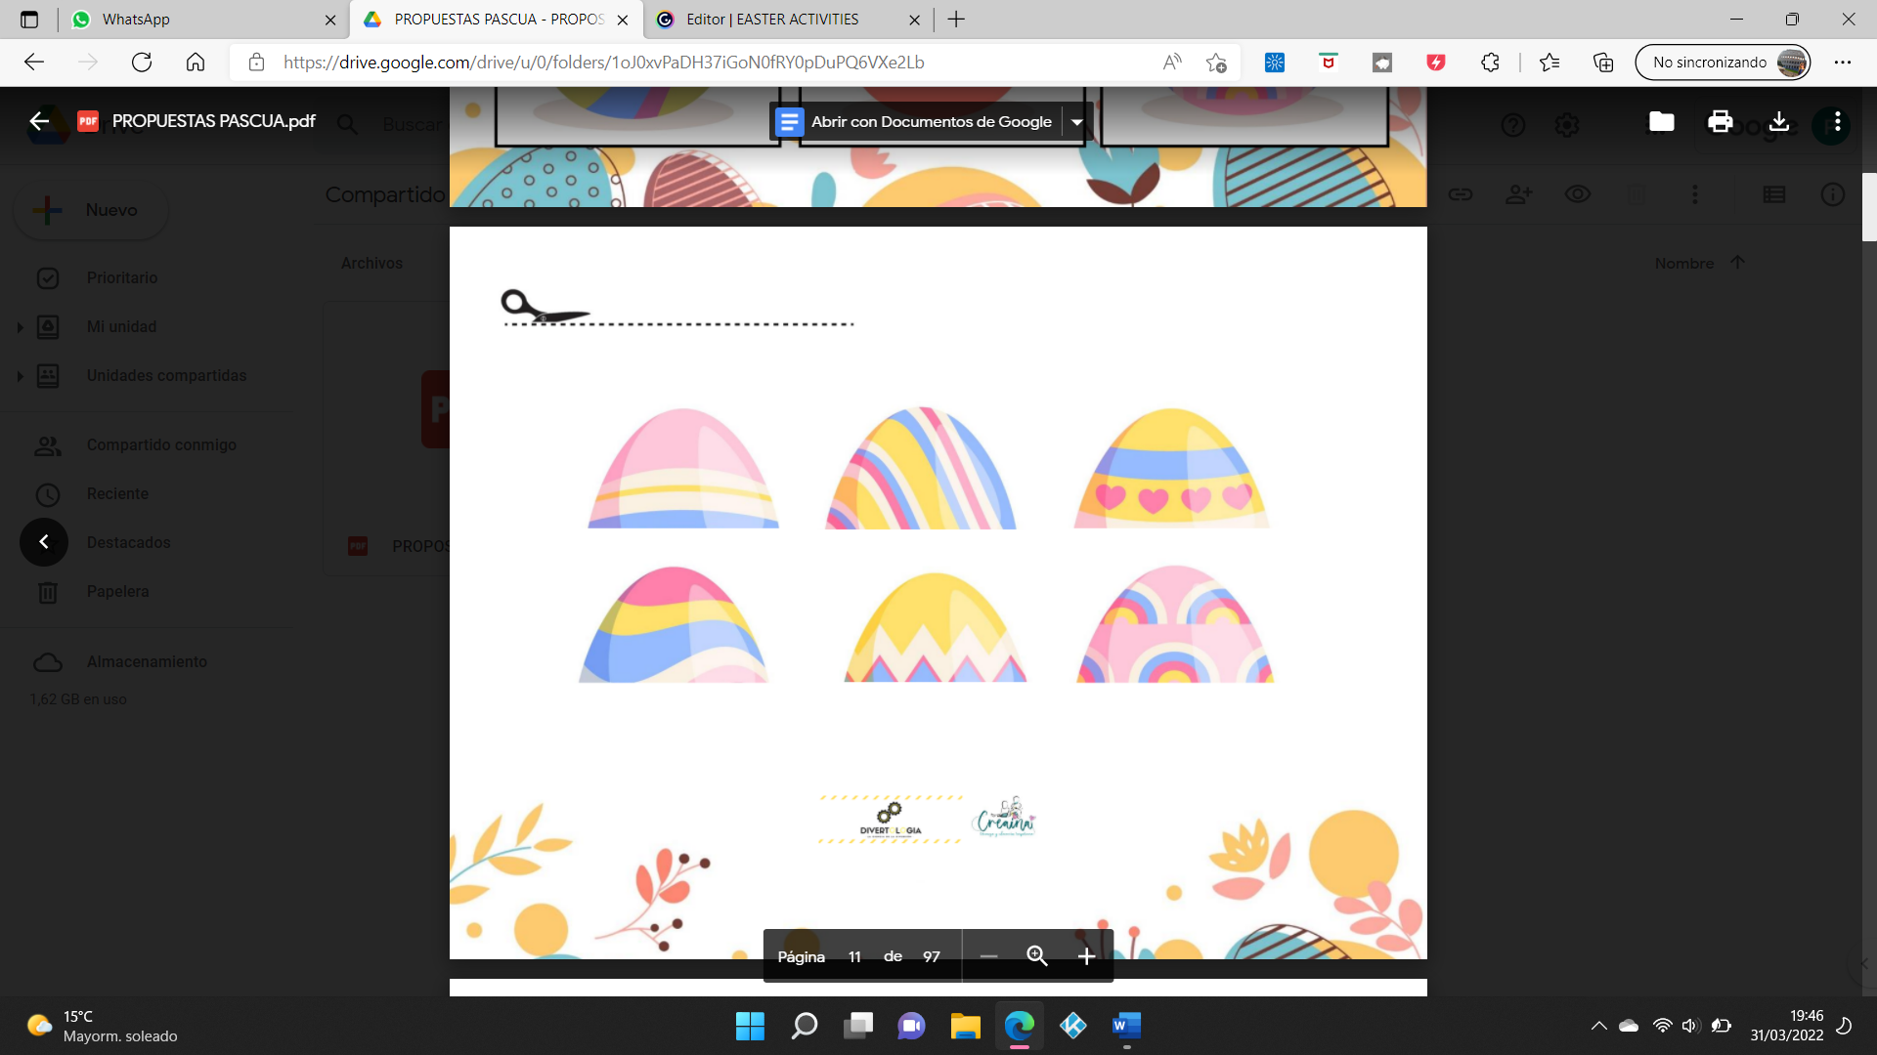Open Compartido conmigo
1877x1055 pixels.
(x=161, y=444)
